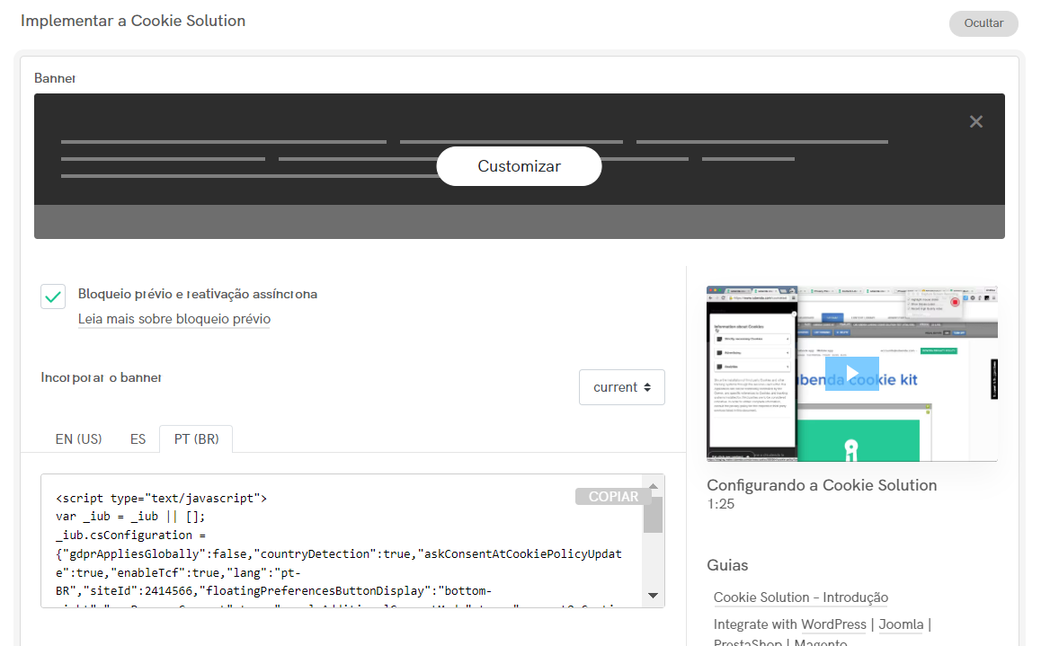
Task: Toggle the Bloqueio prévio checkbox
Action: (x=53, y=296)
